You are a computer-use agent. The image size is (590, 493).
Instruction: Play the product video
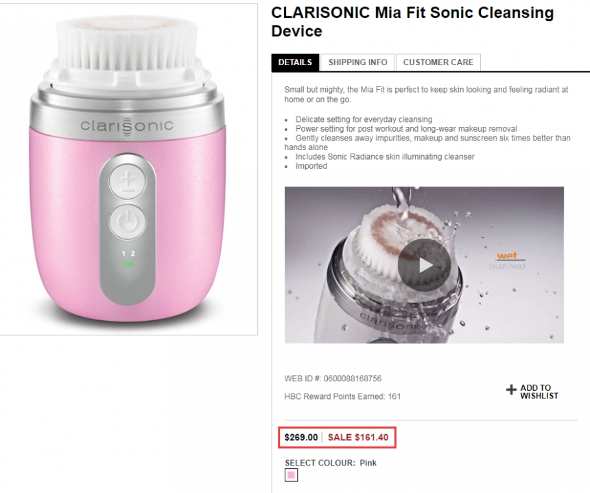pyautogui.click(x=424, y=265)
